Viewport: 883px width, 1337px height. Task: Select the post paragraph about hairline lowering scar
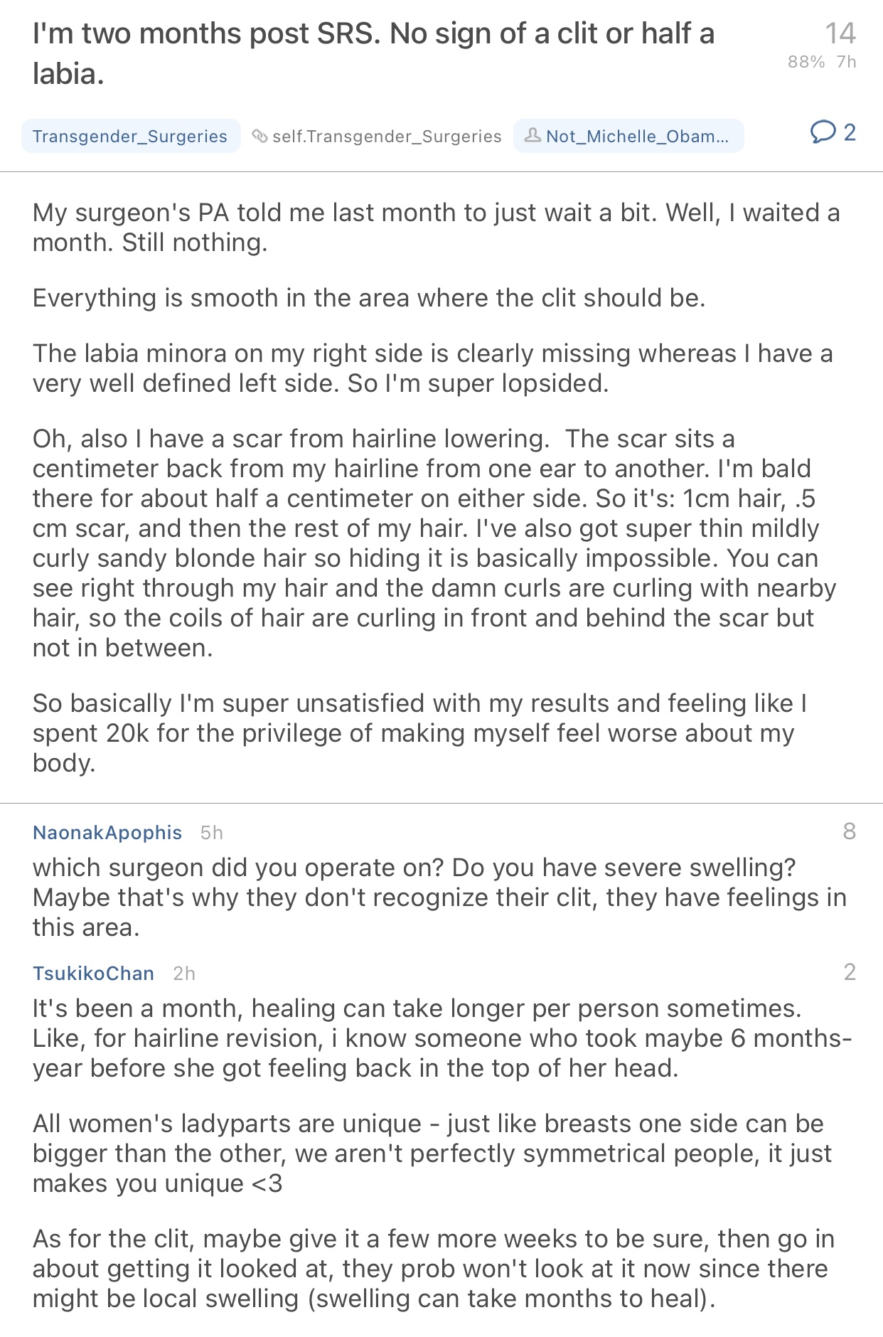[x=434, y=543]
